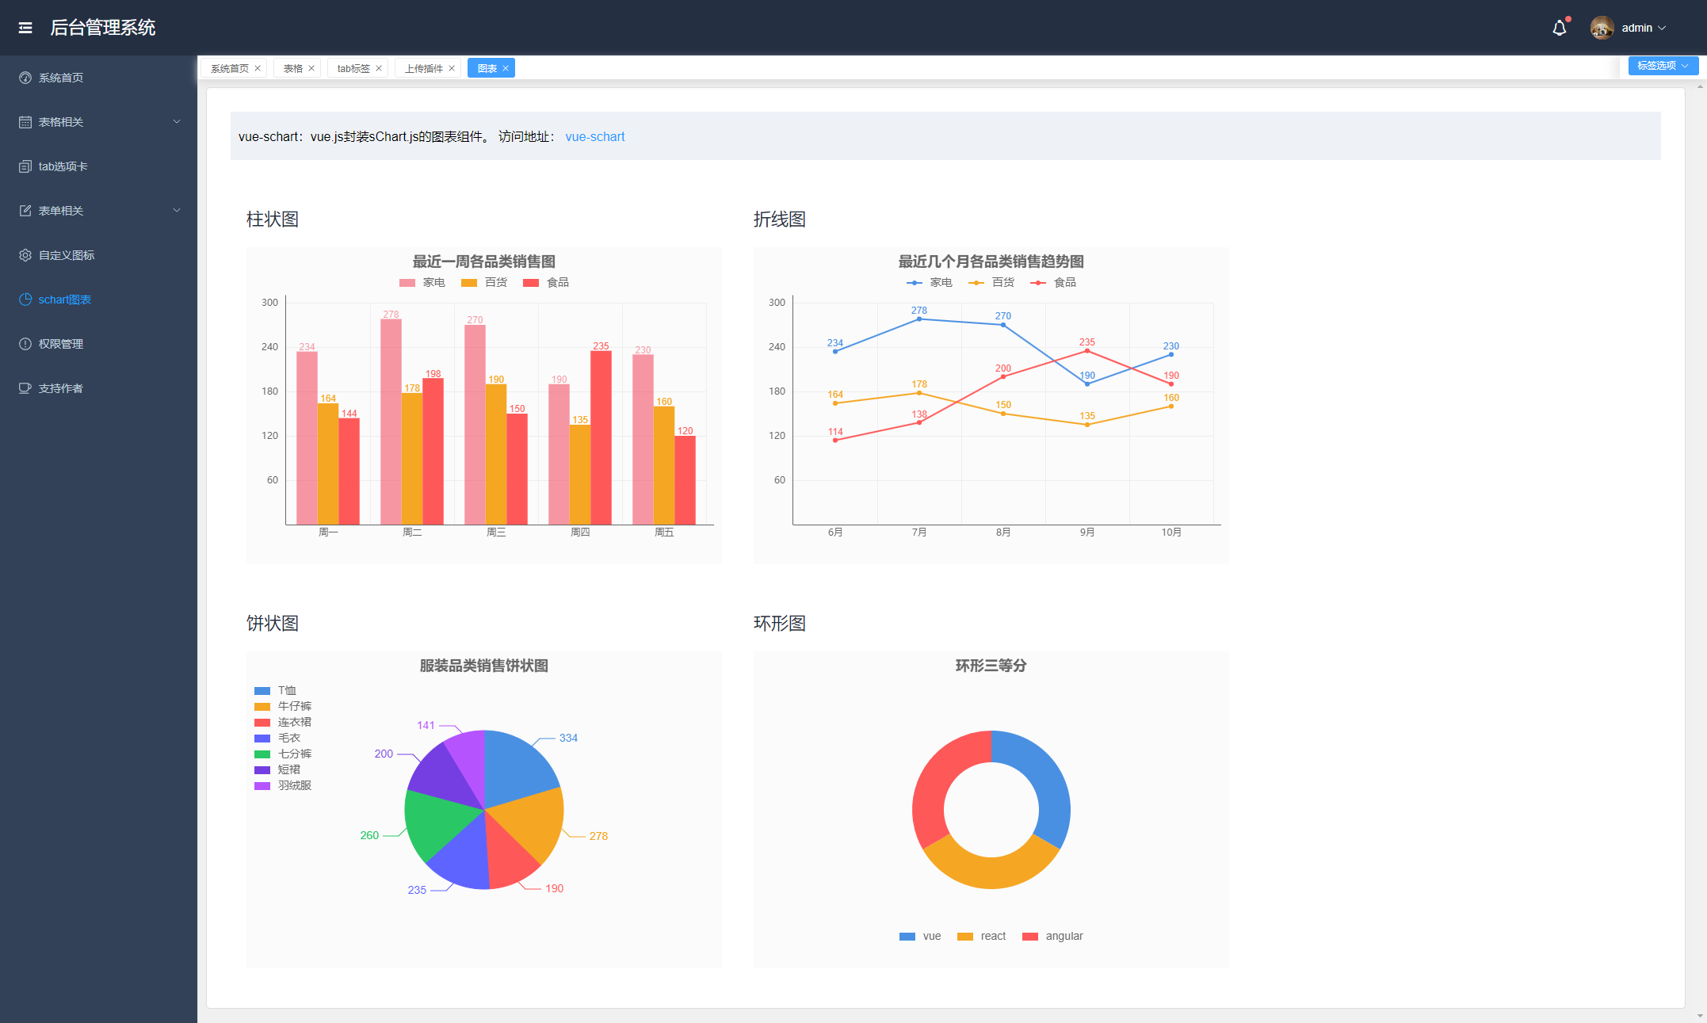The height and width of the screenshot is (1023, 1707).
Task: Switch to the 系统首页 tab
Action: click(x=230, y=69)
